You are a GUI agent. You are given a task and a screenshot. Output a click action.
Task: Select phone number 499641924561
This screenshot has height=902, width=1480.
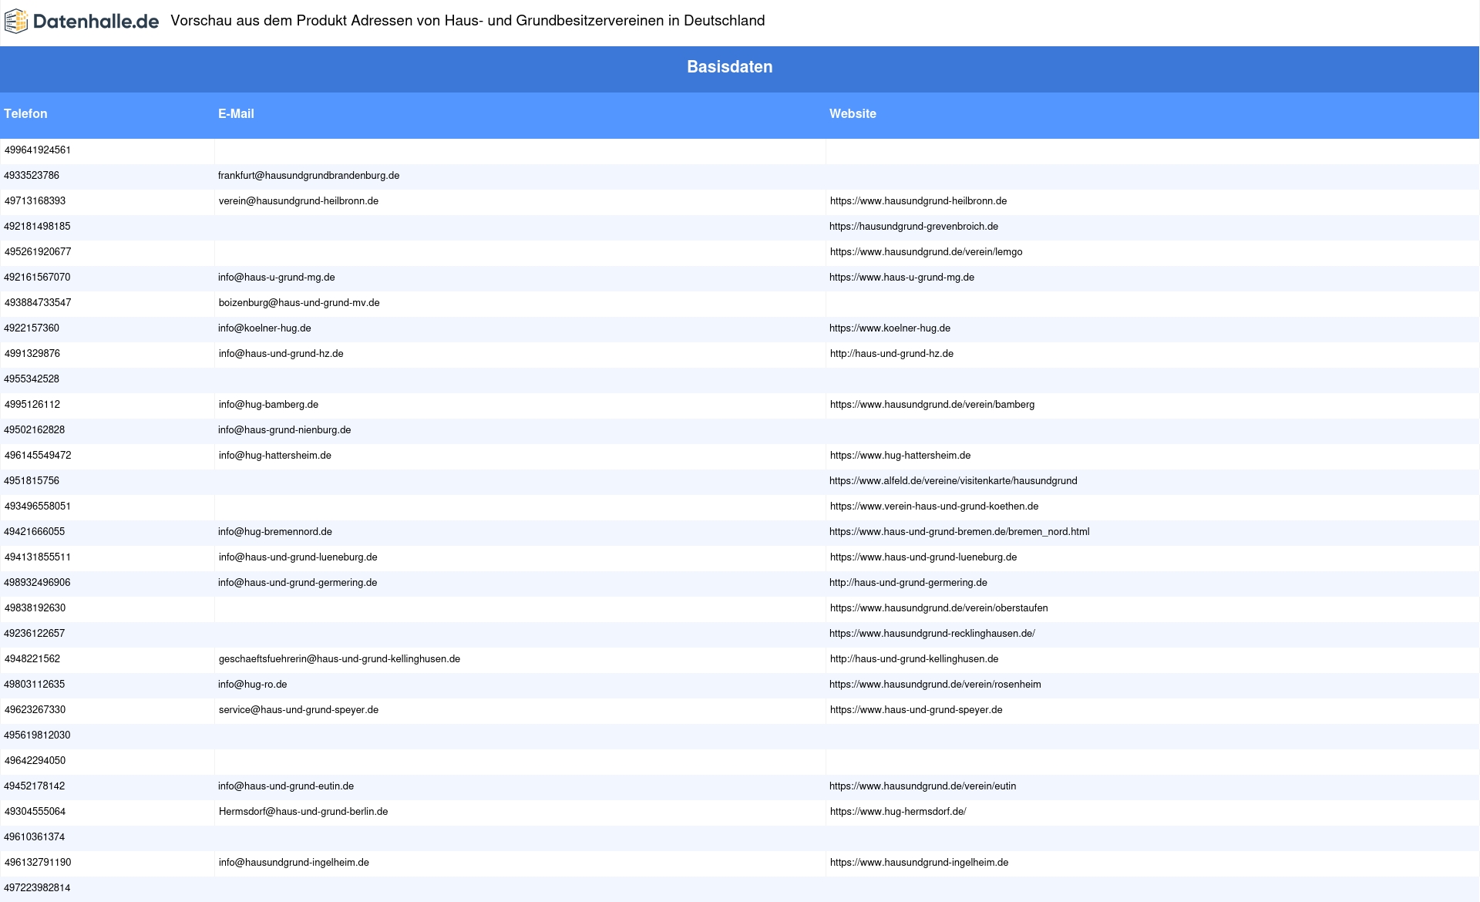[x=37, y=150]
